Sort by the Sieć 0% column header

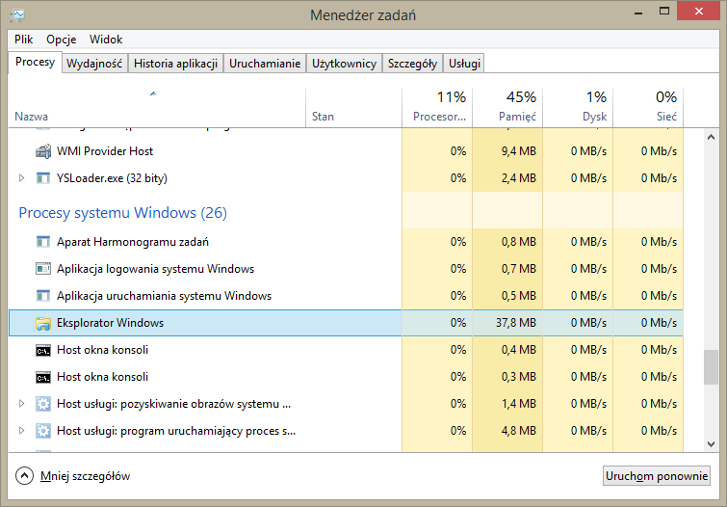pos(648,107)
